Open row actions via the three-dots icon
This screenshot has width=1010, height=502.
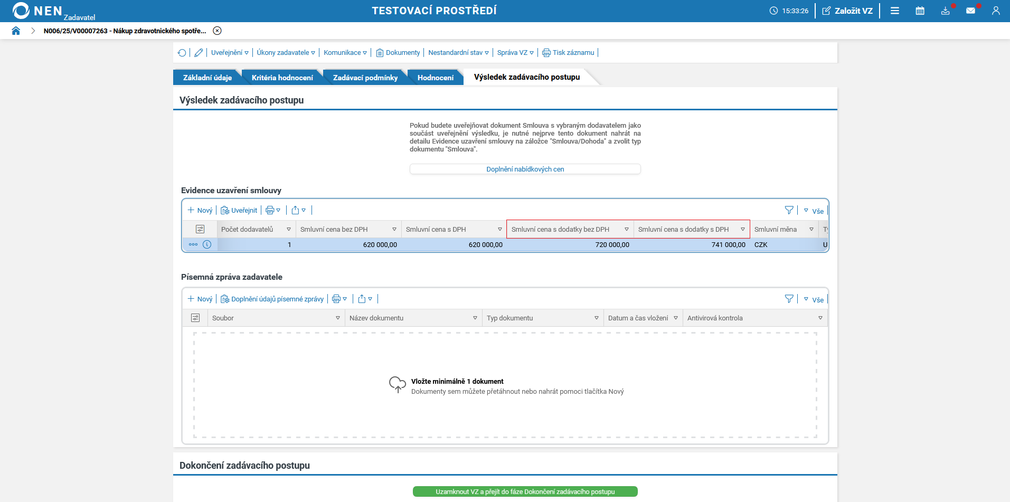193,244
